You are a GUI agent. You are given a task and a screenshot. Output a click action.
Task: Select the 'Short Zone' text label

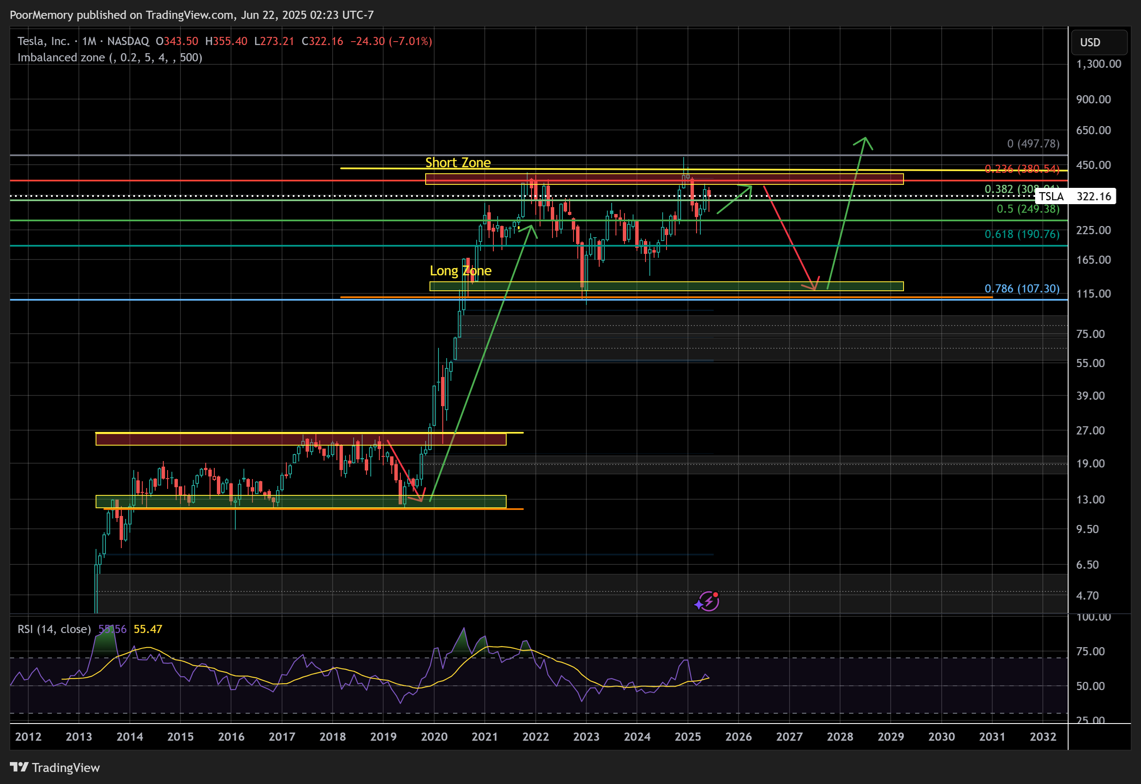coord(458,163)
